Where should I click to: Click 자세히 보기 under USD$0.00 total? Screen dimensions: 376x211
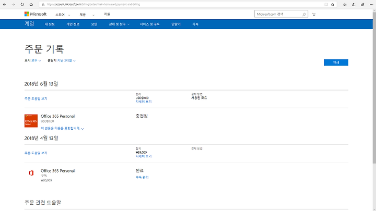144,102
